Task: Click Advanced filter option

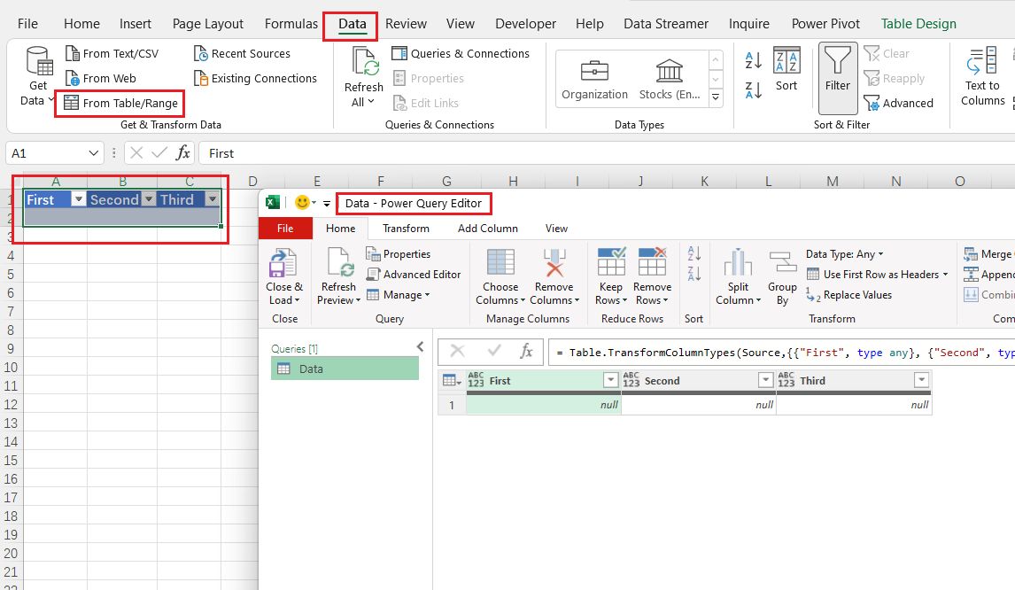Action: [899, 103]
